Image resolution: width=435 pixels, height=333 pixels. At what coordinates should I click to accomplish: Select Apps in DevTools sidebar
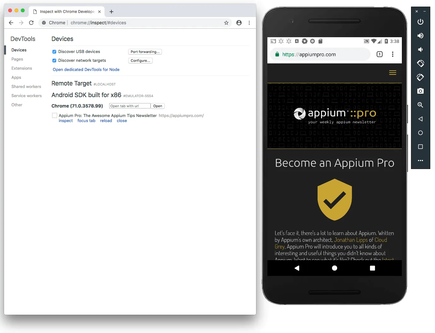click(x=16, y=77)
